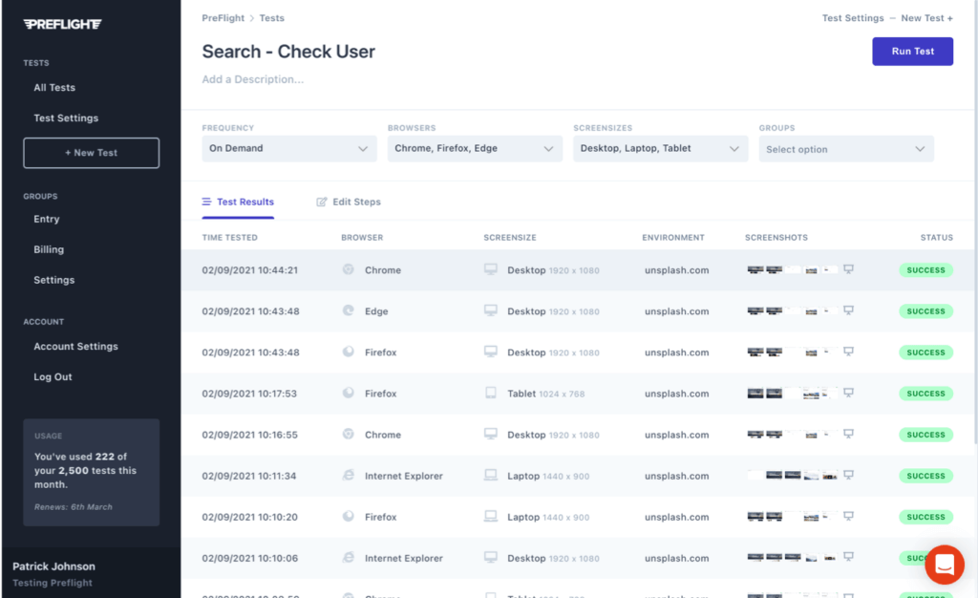978x598 pixels.
Task: Open the orange chat support widget
Action: 944,564
